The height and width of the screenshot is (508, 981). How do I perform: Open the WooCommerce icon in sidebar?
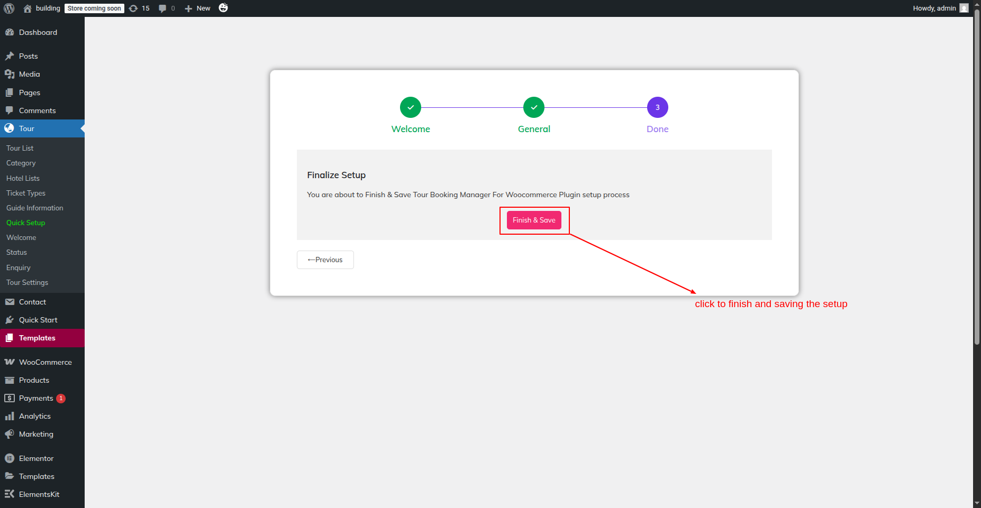pos(10,362)
